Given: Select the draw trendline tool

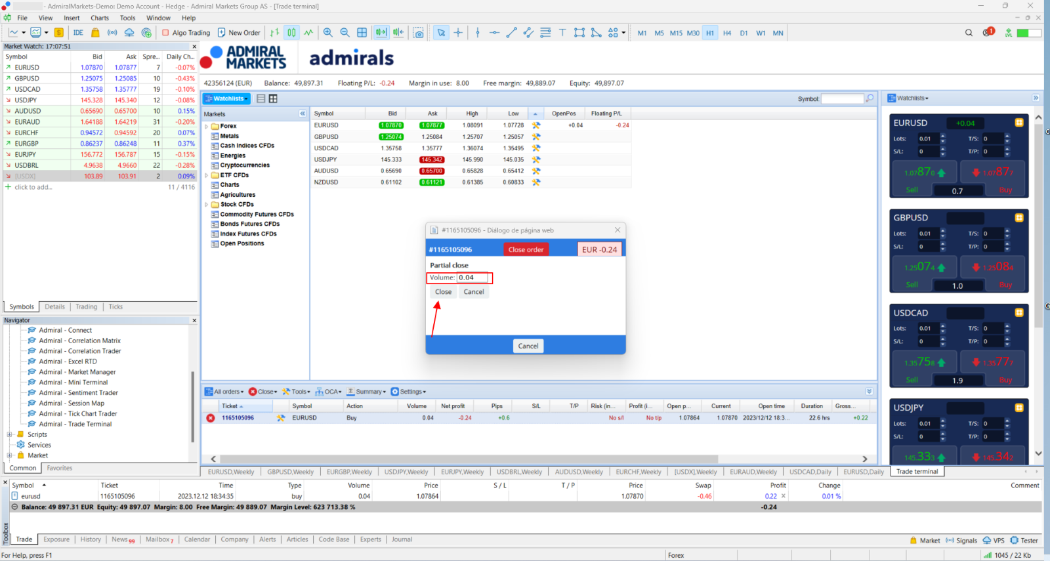Looking at the screenshot, I should tap(511, 33).
